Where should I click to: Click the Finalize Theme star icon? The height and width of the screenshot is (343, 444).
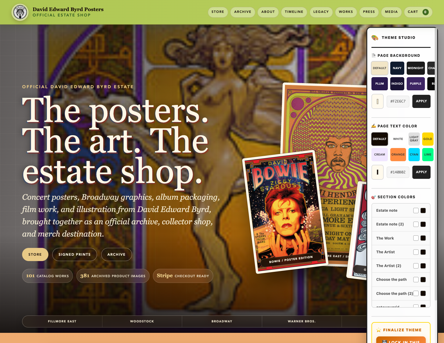(379, 330)
